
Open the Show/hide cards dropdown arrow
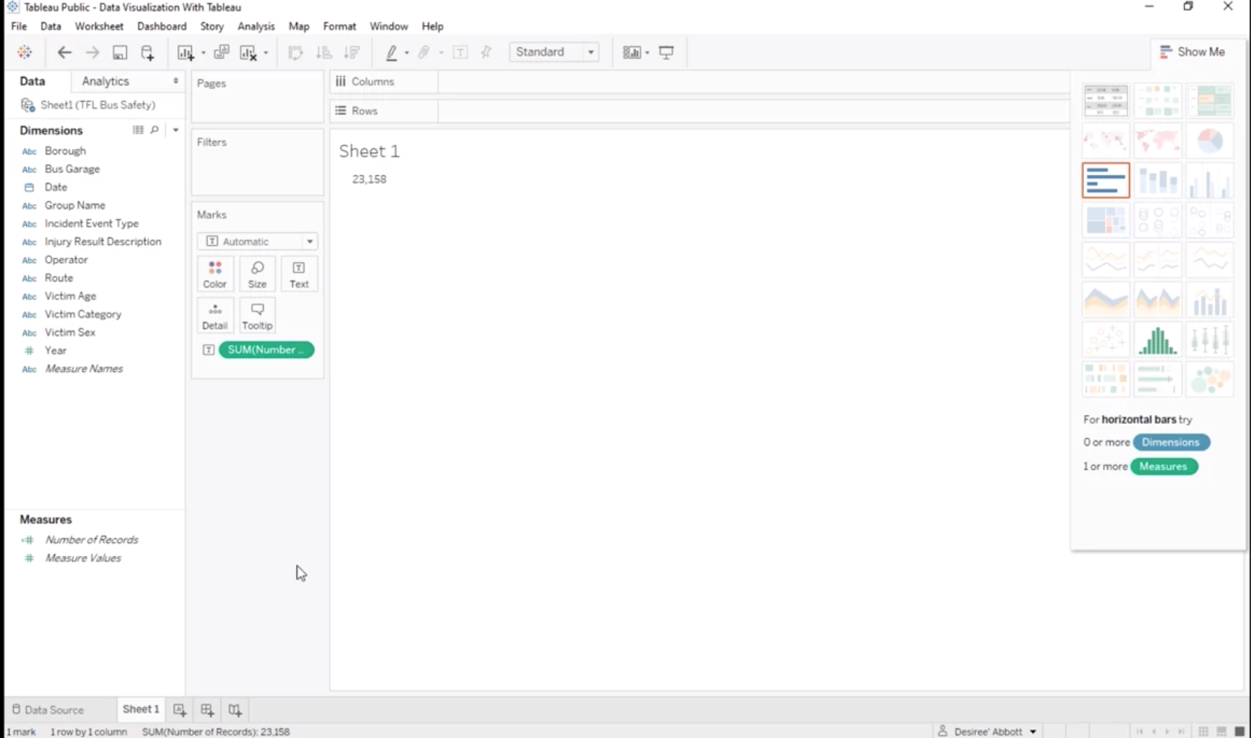pos(647,53)
